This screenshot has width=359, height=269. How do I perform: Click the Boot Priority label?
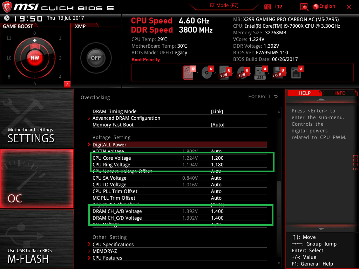[145, 60]
